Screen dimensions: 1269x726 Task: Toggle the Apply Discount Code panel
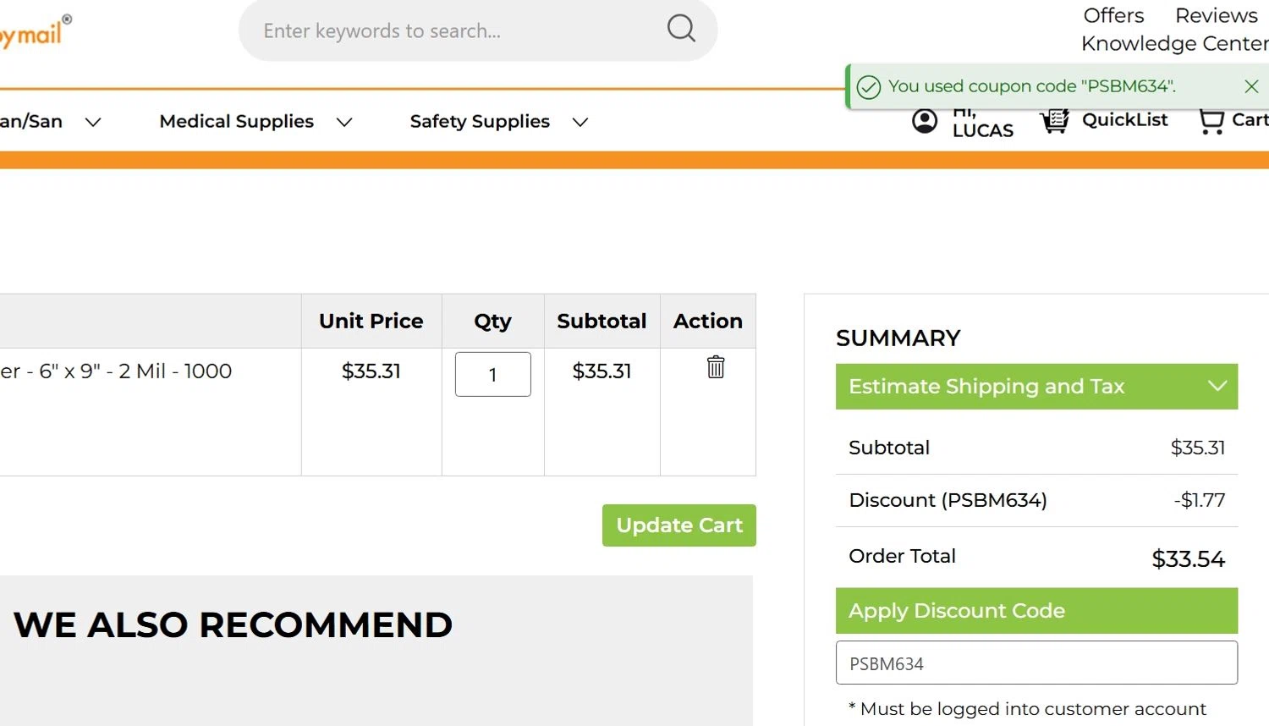[x=1036, y=611]
